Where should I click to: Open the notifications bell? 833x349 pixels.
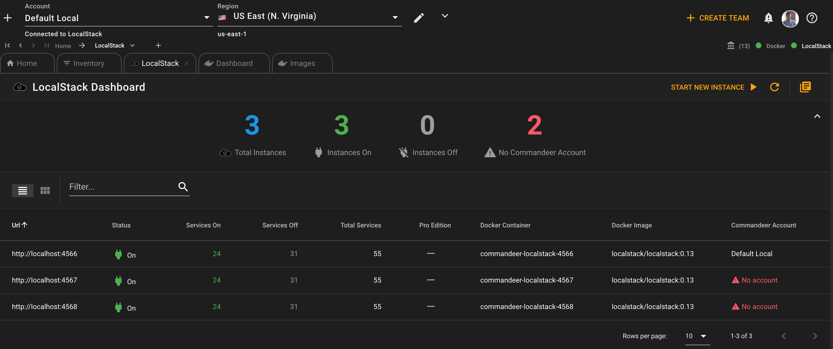769,18
